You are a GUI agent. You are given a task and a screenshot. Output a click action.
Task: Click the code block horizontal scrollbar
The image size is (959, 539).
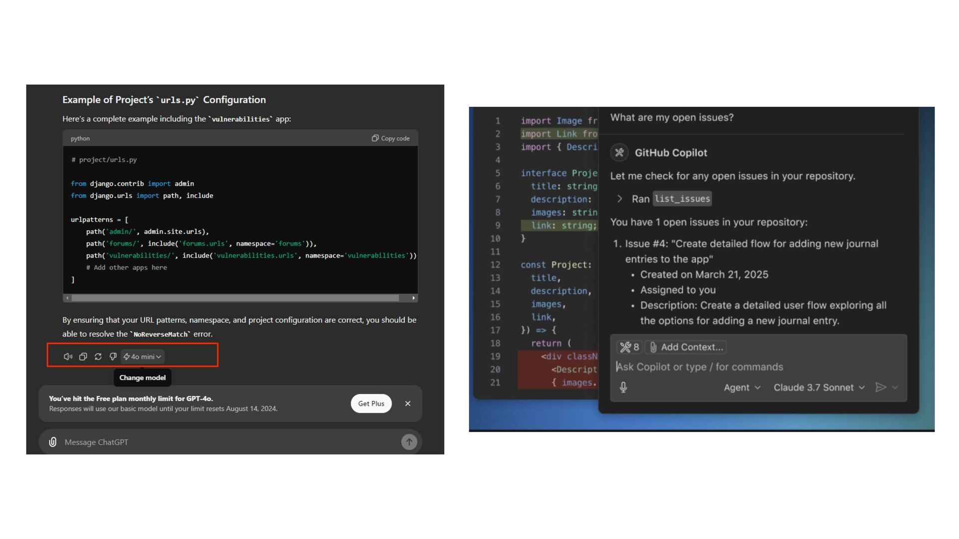(x=235, y=298)
